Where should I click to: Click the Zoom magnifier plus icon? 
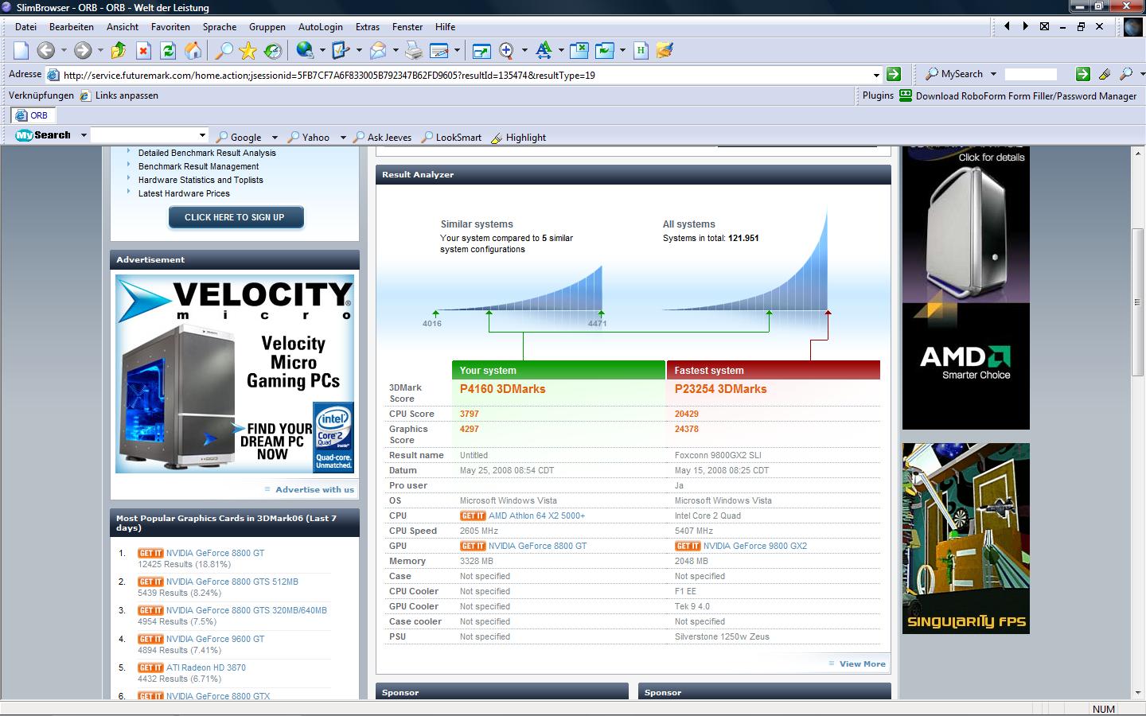pos(506,50)
